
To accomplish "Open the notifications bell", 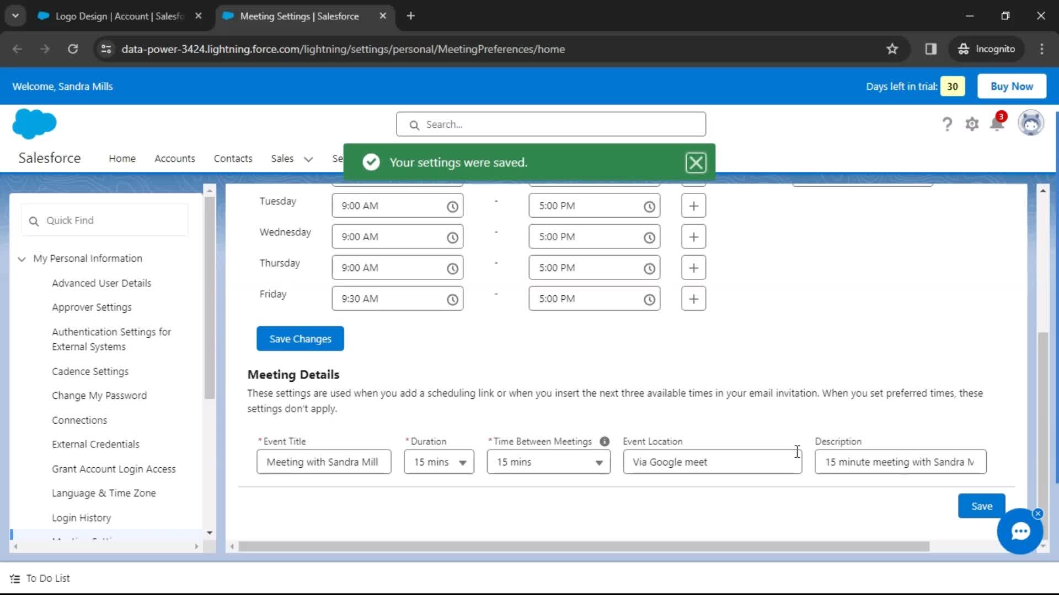I will [997, 123].
